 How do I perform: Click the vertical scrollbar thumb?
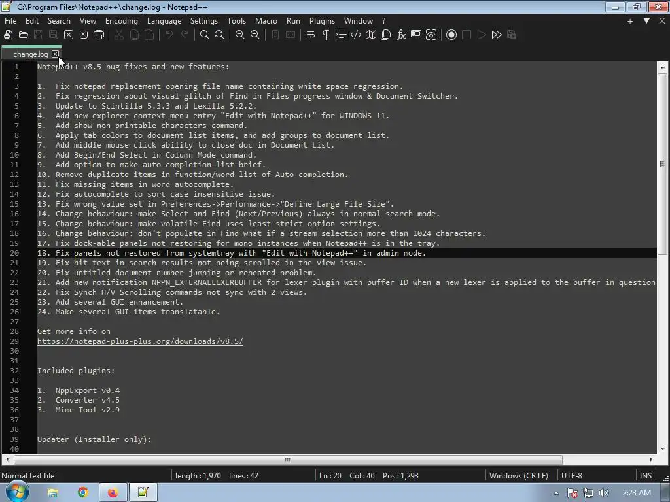coord(662,165)
